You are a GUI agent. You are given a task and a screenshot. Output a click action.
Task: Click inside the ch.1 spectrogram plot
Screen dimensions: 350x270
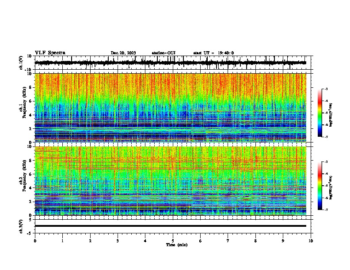coord(171,108)
